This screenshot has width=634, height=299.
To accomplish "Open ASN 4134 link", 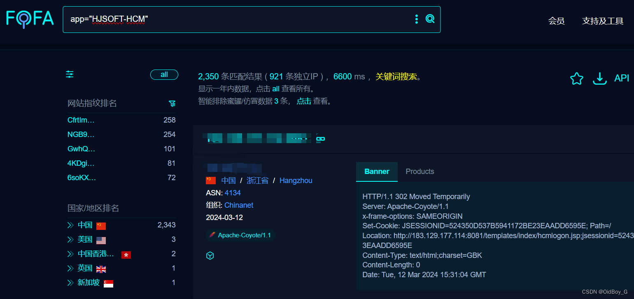I will tap(233, 193).
